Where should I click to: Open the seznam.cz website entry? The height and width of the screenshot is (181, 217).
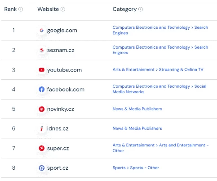[x=61, y=50]
